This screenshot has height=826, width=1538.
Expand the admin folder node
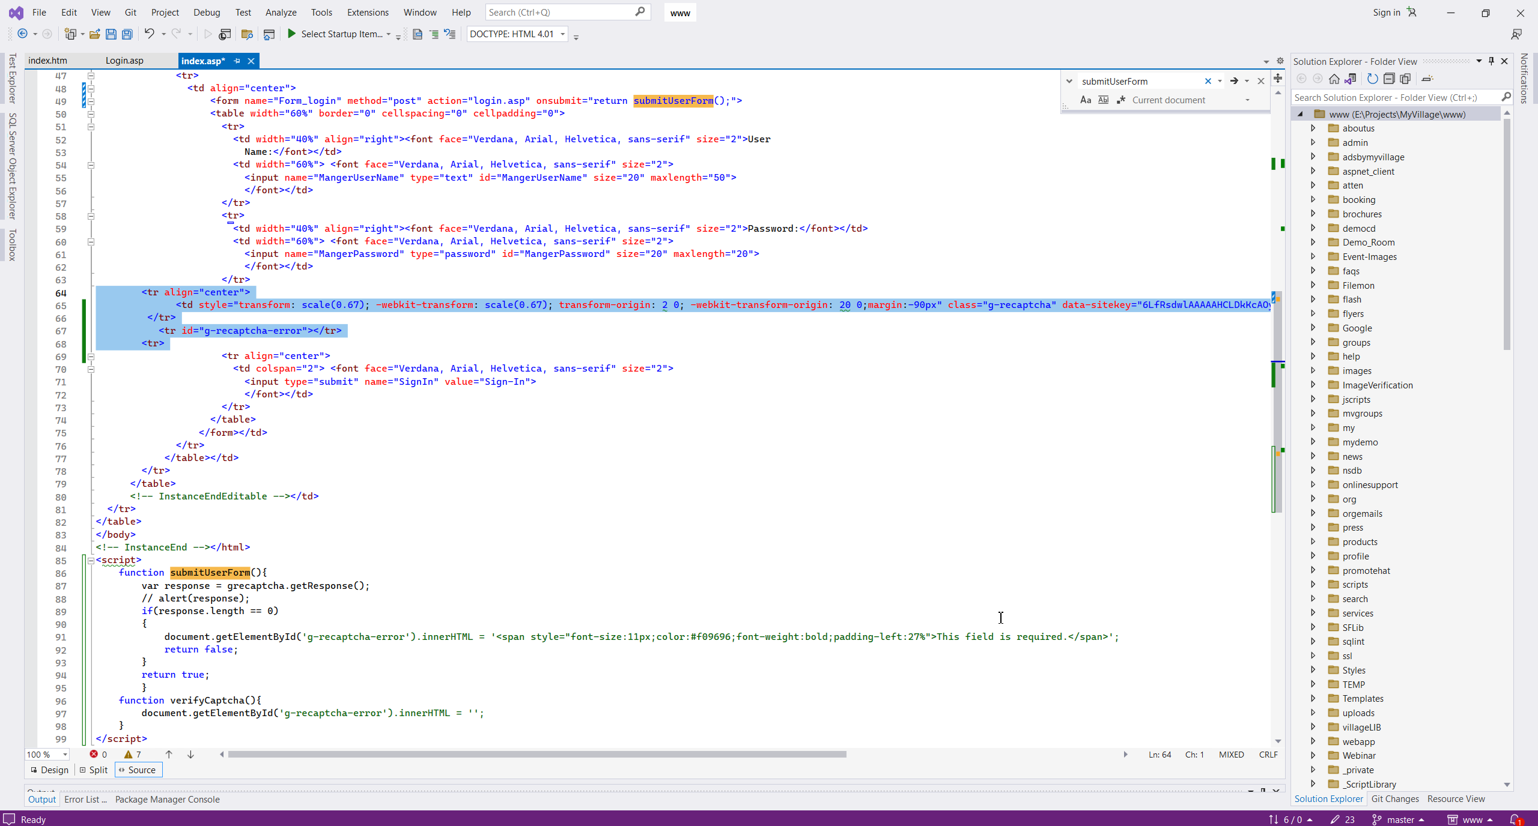[x=1313, y=143]
